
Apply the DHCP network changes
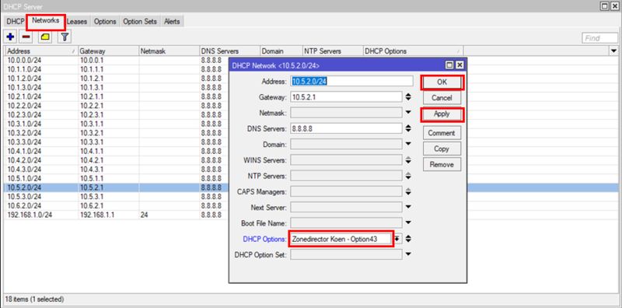[x=442, y=114]
